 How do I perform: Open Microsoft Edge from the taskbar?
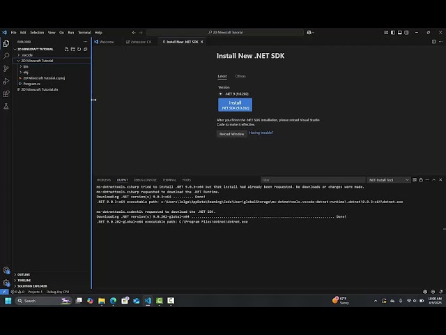point(113,301)
